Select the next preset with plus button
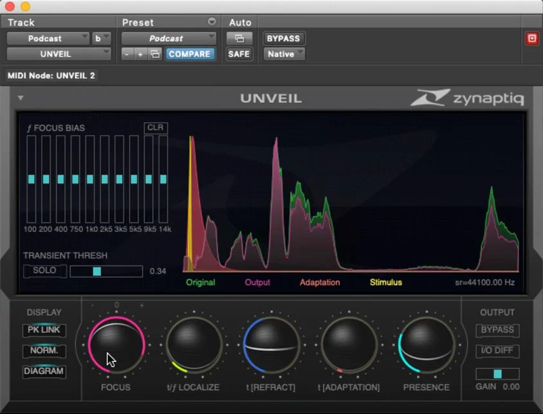 click(140, 54)
